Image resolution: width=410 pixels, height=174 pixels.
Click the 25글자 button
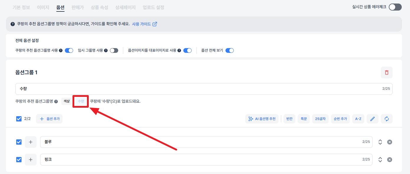point(320,119)
